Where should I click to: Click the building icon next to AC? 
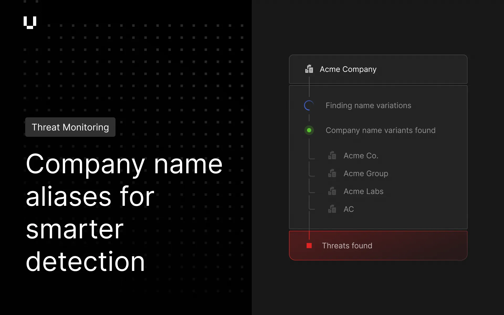[x=332, y=209]
